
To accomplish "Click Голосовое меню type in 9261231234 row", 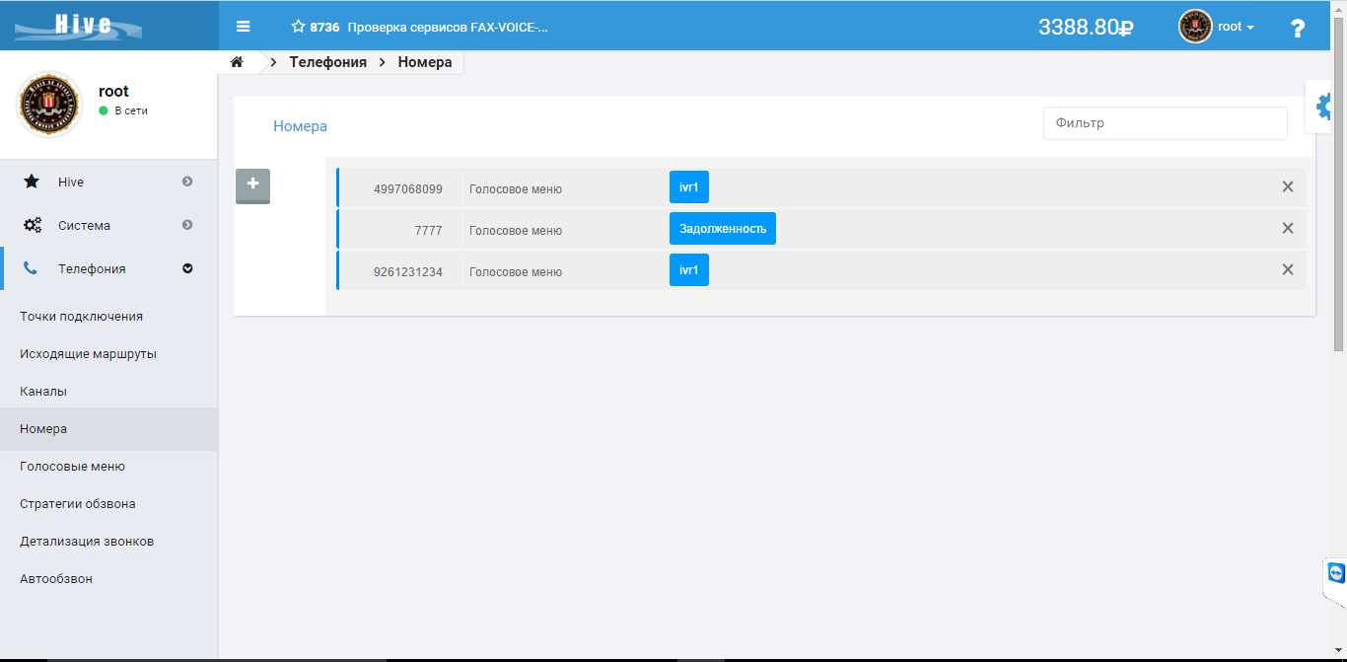I will 515,272.
